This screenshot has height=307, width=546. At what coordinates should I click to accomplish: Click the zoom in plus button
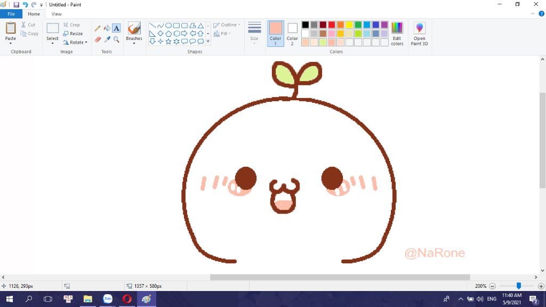(x=541, y=286)
